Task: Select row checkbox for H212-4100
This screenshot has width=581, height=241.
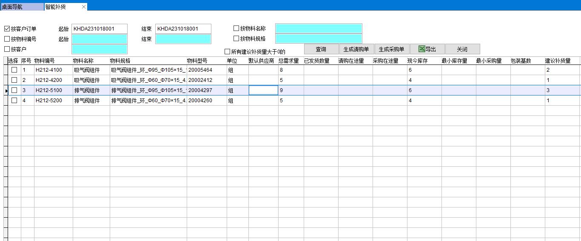Action: click(14, 70)
